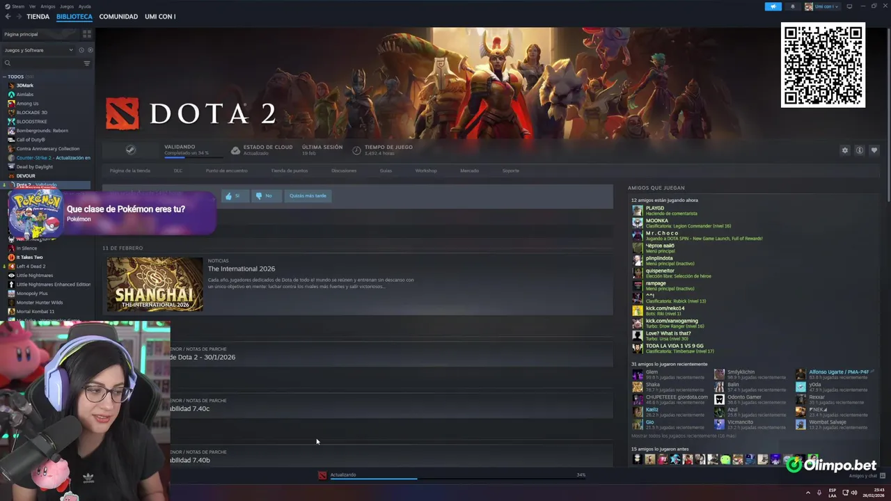
Task: Select the BIBLIOTECA tab
Action: (74, 17)
